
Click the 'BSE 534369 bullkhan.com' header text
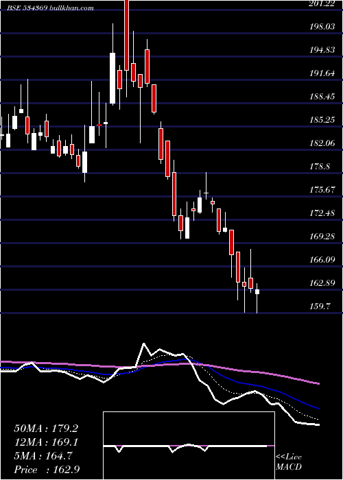coord(51,8)
